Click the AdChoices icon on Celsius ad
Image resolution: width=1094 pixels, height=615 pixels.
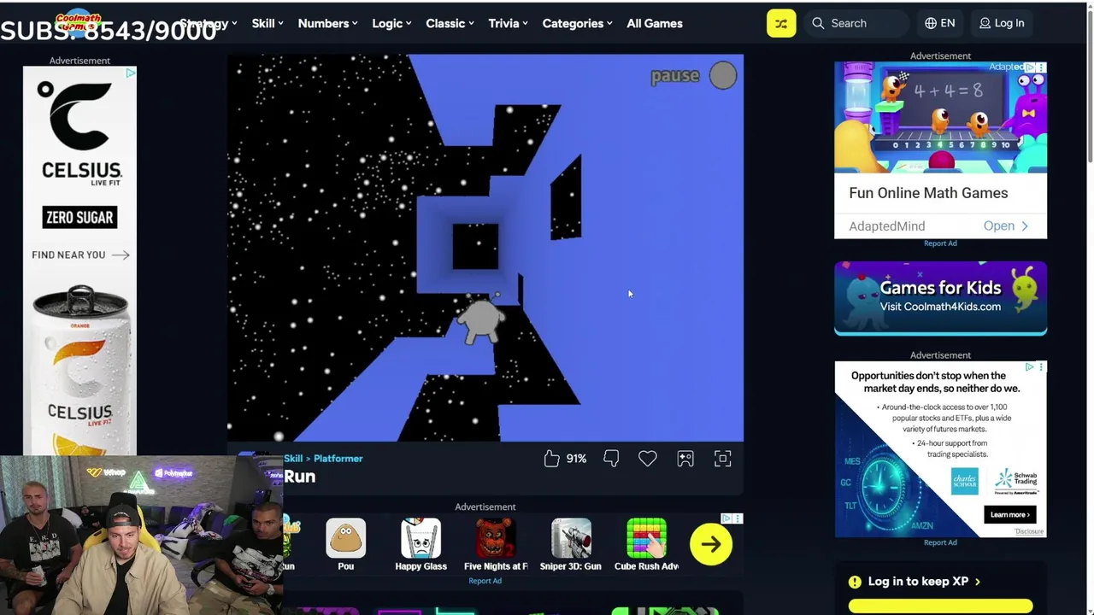click(131, 73)
